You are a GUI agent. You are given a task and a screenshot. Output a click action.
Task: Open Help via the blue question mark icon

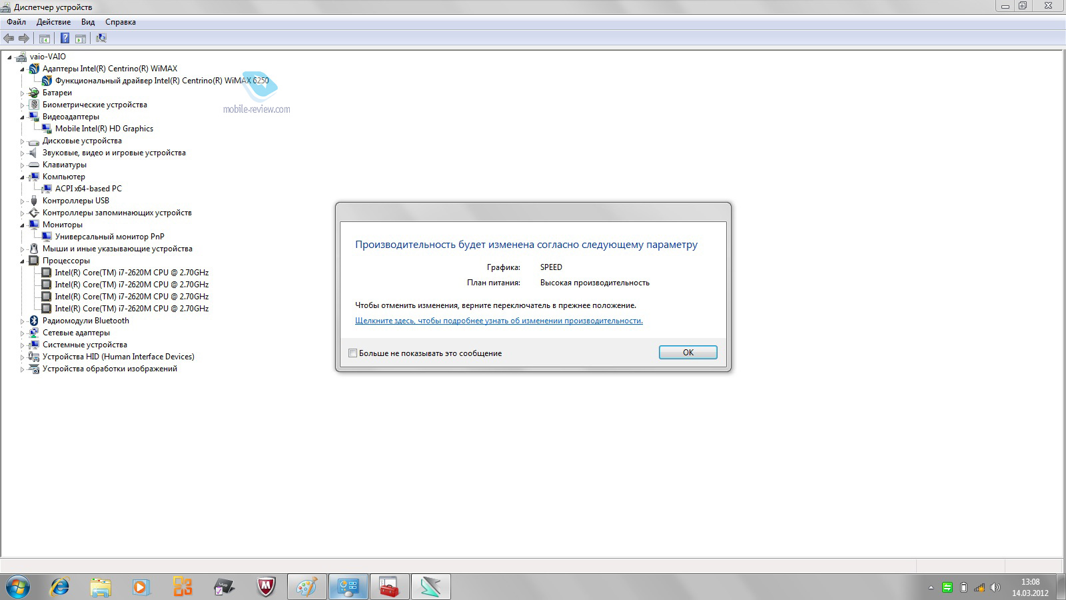pyautogui.click(x=65, y=38)
